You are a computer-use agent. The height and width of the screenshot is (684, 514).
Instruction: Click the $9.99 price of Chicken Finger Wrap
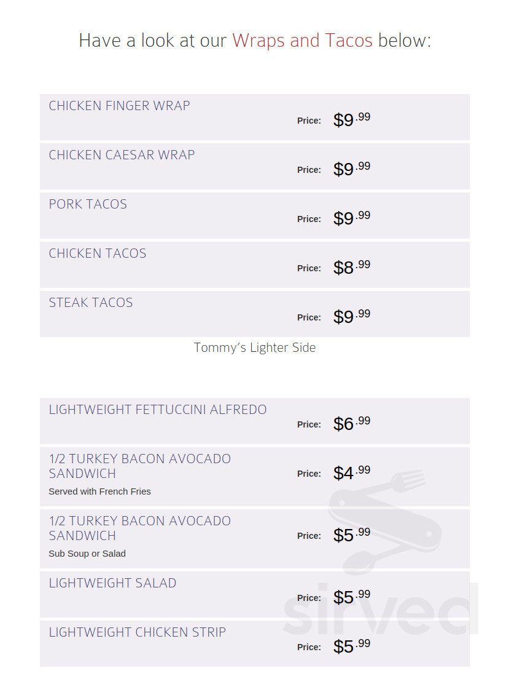tap(351, 119)
